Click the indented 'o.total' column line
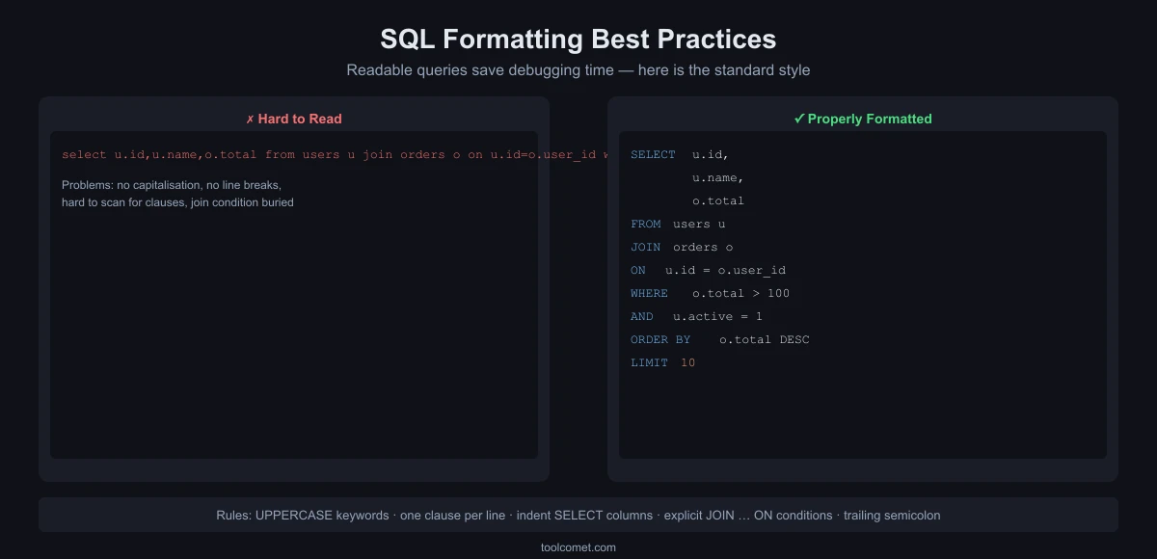Image resolution: width=1157 pixels, height=559 pixels. pos(718,200)
